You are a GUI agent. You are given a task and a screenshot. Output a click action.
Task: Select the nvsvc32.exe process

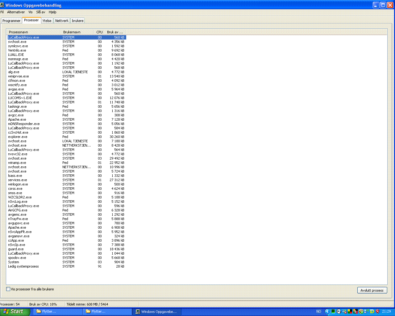(x=67, y=154)
